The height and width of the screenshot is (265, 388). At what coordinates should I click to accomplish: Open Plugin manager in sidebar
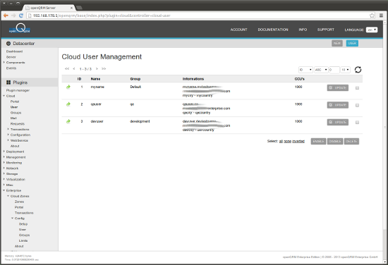click(x=18, y=90)
